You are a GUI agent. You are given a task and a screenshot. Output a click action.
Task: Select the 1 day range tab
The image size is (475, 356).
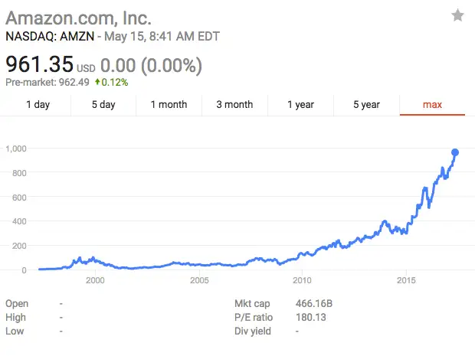coord(38,105)
